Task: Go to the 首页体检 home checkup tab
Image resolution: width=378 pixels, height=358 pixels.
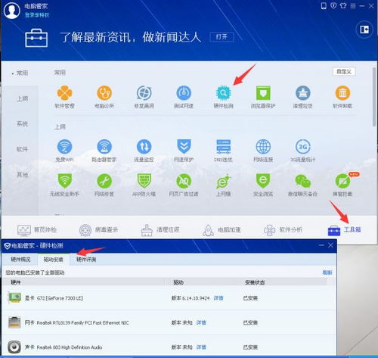Action: (x=37, y=230)
